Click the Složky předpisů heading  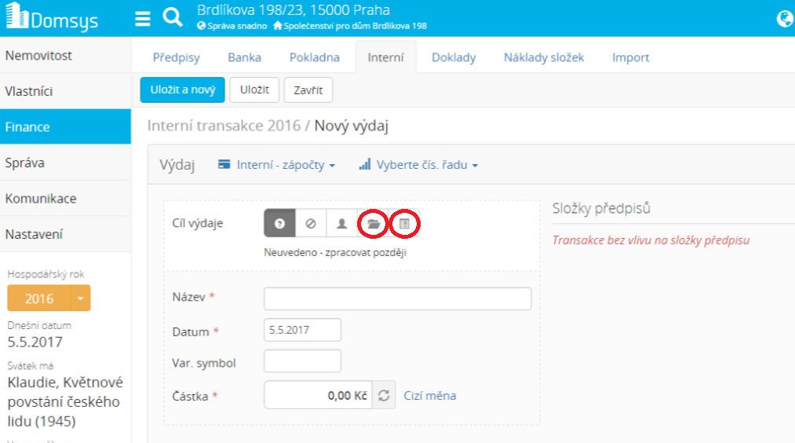[601, 208]
